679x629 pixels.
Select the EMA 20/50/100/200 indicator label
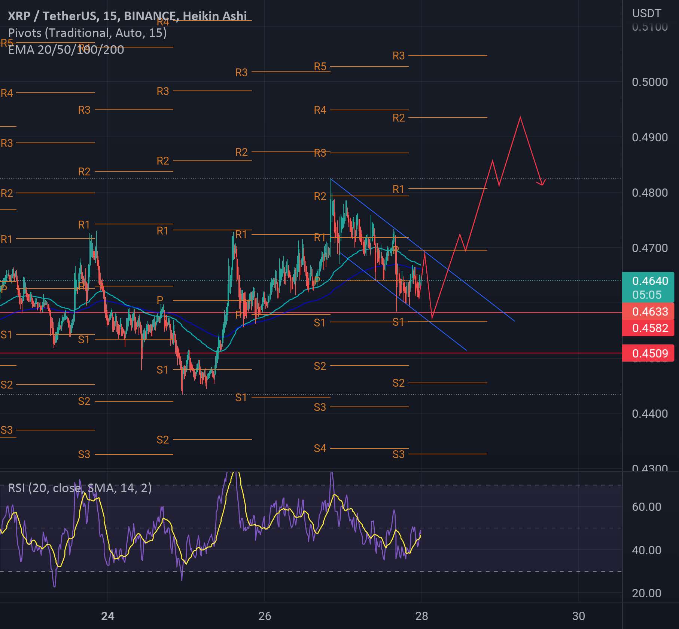click(x=66, y=49)
